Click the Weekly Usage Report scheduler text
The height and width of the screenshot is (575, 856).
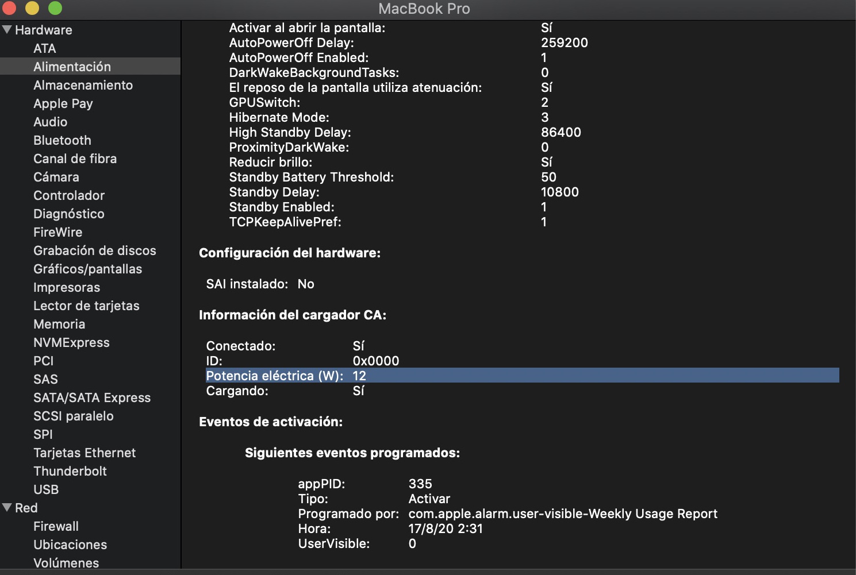pyautogui.click(x=563, y=514)
